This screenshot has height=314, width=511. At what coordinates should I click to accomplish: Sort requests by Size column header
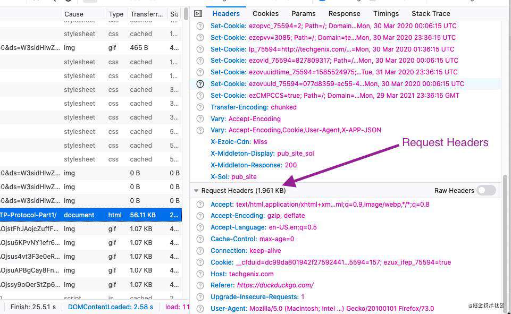pyautogui.click(x=174, y=14)
